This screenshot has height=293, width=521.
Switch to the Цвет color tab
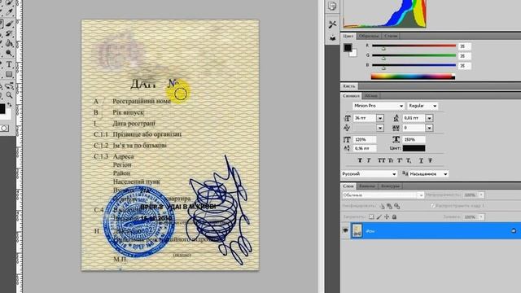(348, 36)
